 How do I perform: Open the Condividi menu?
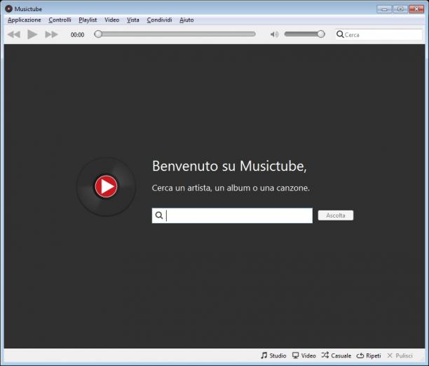click(159, 20)
